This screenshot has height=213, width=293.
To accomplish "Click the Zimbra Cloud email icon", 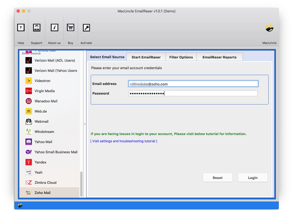I will click(x=28, y=182).
